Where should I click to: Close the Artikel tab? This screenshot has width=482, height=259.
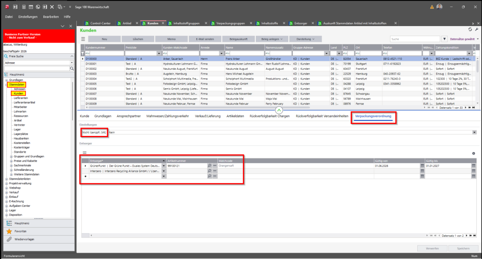137,23
